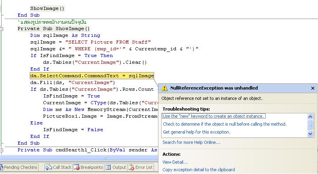Click the Pending Checkins tab icon
The width and height of the screenshot is (318, 174).
pyautogui.click(x=2, y=168)
